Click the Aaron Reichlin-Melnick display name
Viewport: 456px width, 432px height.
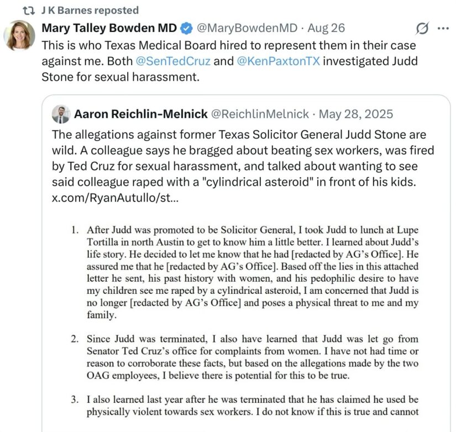(141, 114)
